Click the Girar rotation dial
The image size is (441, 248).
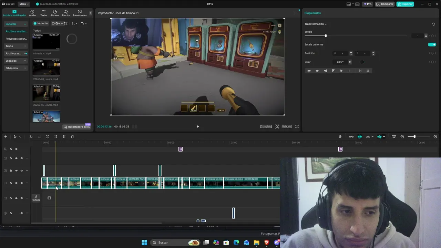(x=362, y=62)
